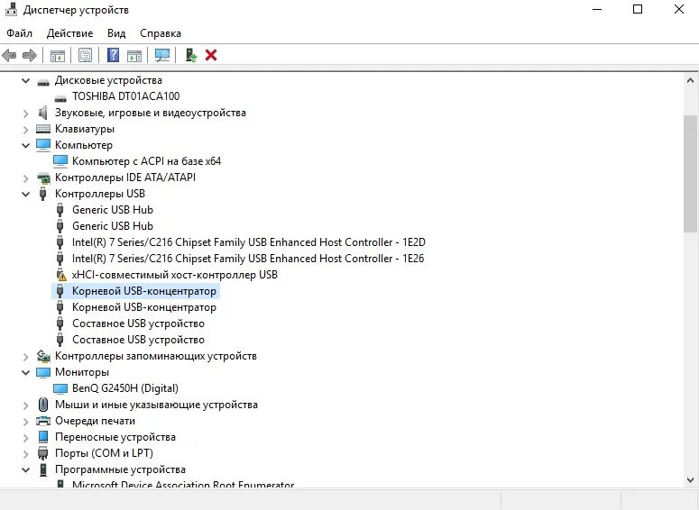Click the Update driver green-arrow icon
Viewport: 699px width, 510px height.
pyautogui.click(x=191, y=55)
